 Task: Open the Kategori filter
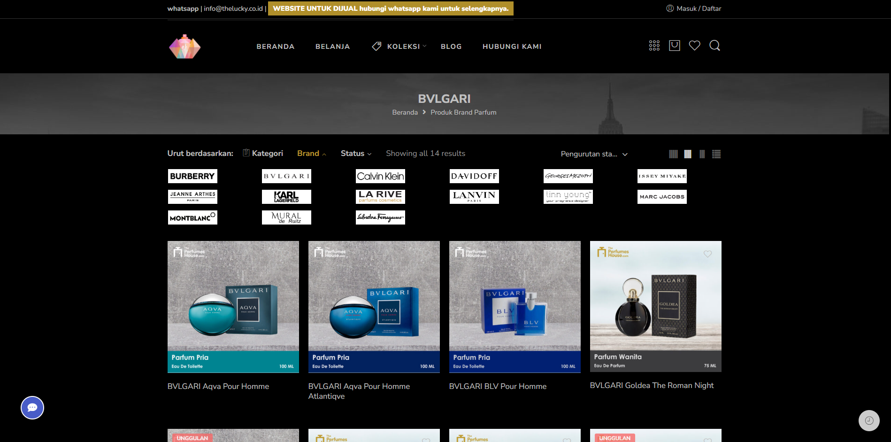click(263, 154)
